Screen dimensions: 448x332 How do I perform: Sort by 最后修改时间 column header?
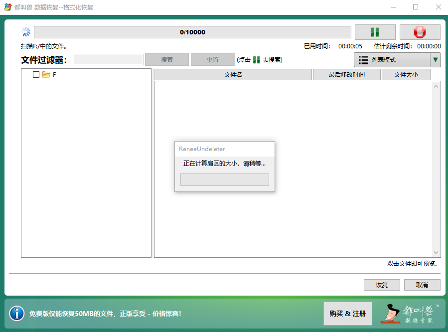(x=346, y=75)
